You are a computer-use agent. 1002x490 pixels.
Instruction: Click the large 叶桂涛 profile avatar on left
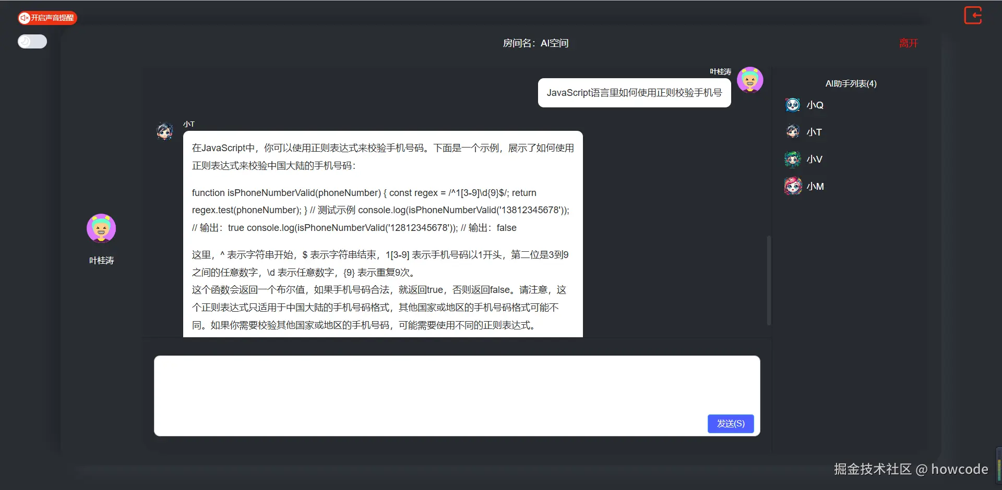[x=101, y=228]
